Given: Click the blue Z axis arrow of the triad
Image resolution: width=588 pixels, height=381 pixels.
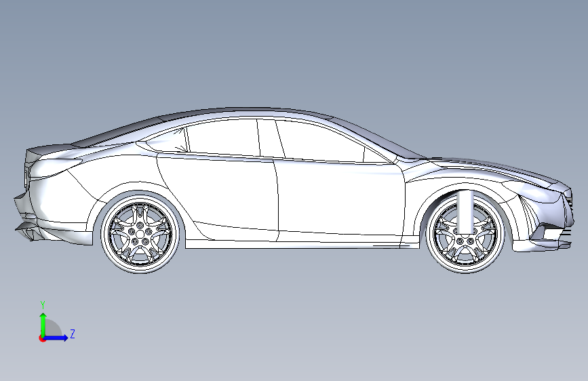Looking at the screenshot, I should click(x=56, y=338).
